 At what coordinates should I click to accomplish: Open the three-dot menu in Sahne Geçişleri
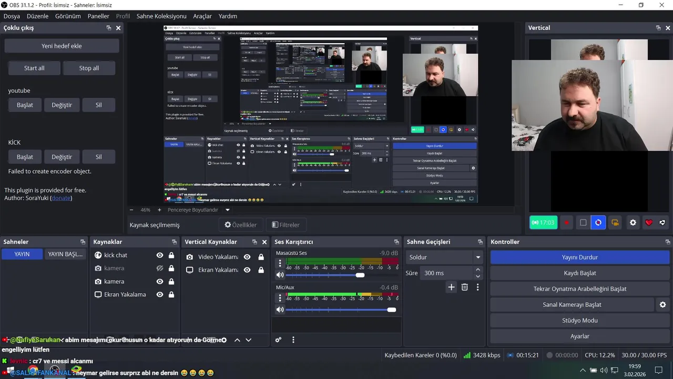coord(477,287)
